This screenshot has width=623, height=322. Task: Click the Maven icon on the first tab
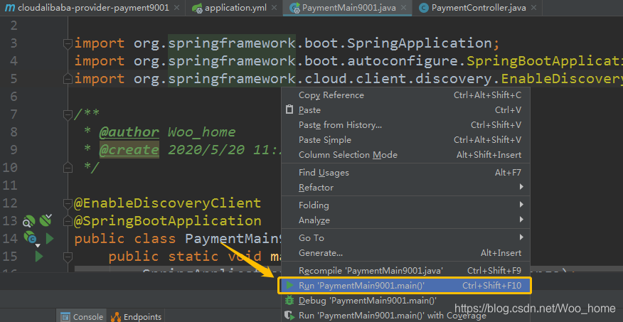click(x=11, y=8)
